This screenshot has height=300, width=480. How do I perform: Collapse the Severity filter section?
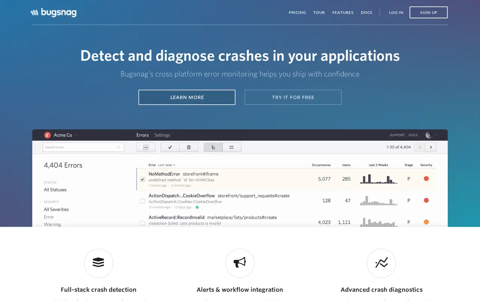pyautogui.click(x=40, y=202)
